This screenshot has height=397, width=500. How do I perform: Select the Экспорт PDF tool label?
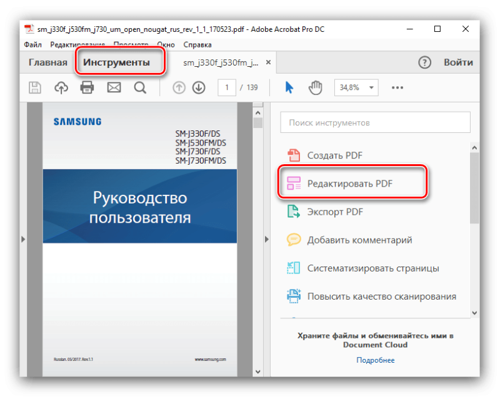(x=335, y=212)
